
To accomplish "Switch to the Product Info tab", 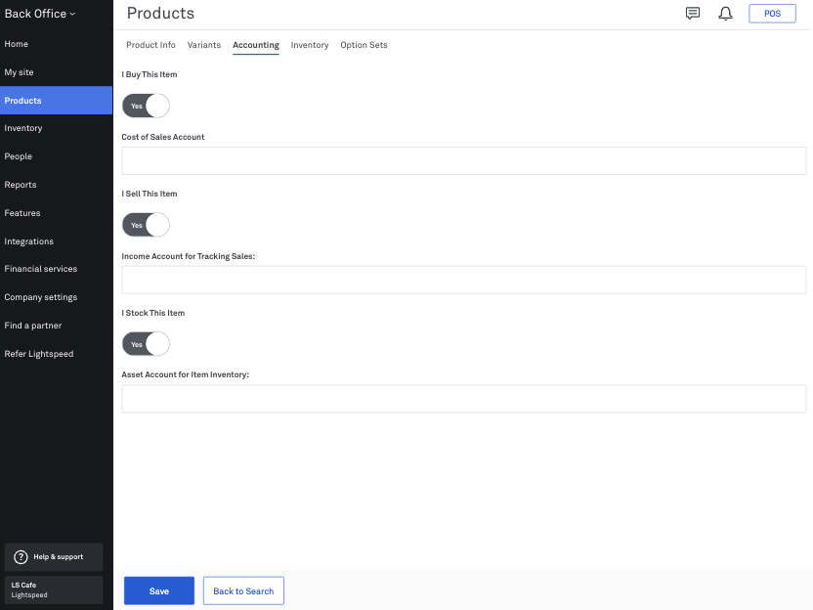I will tap(150, 45).
